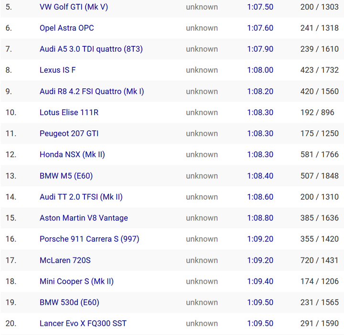Click driver 'unknown' in BMW 530d row

coord(202,303)
